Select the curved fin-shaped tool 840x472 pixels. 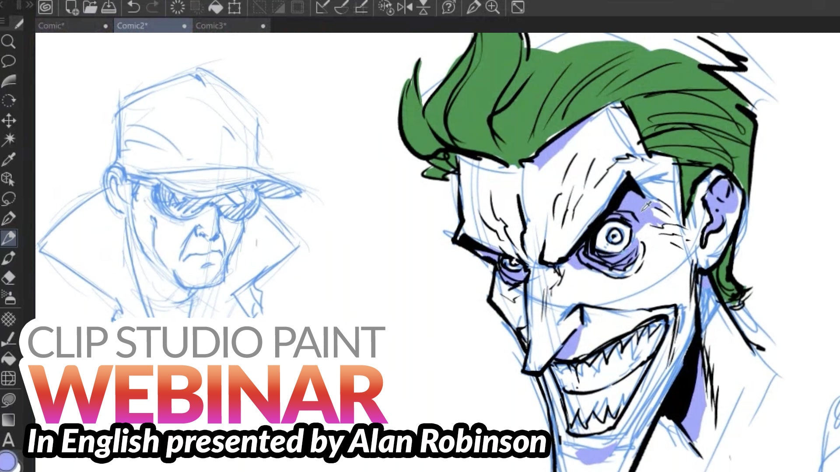(x=8, y=81)
